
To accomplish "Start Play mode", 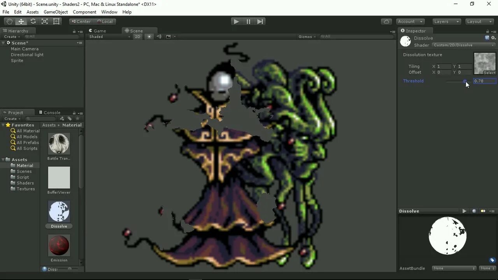I will tap(236, 21).
